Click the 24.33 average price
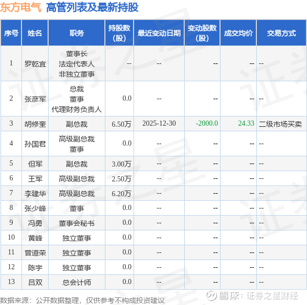The width and height of the screenshot is (307, 305). [246, 123]
